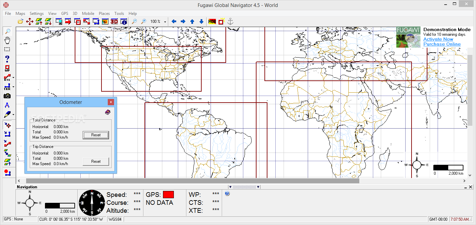Click the blue up arrow to pan north
476x225 pixels.
pyautogui.click(x=192, y=22)
